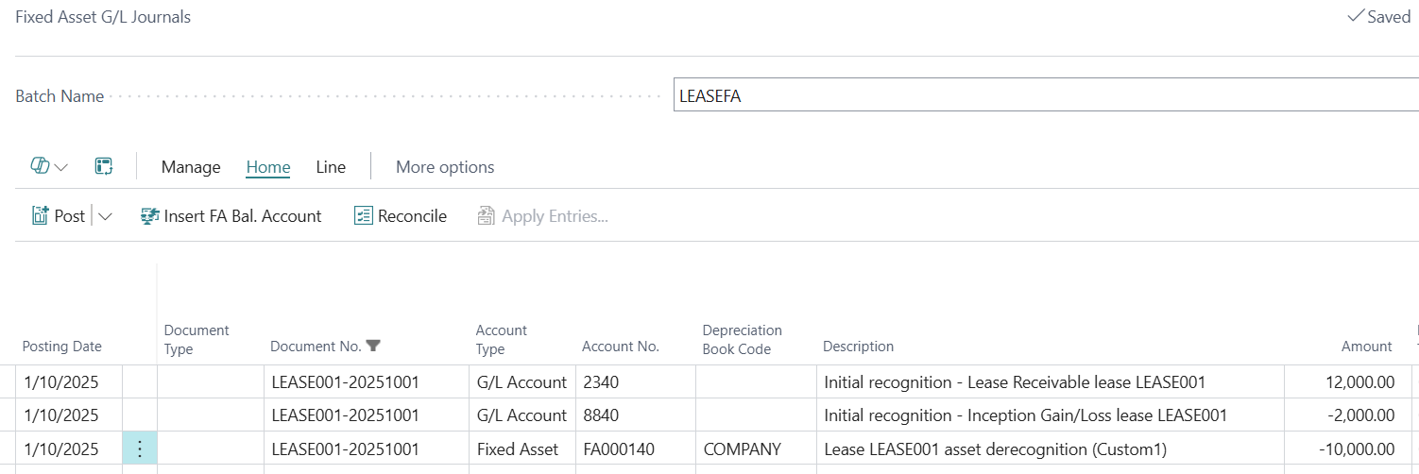Switch to the Home tab

click(x=268, y=167)
